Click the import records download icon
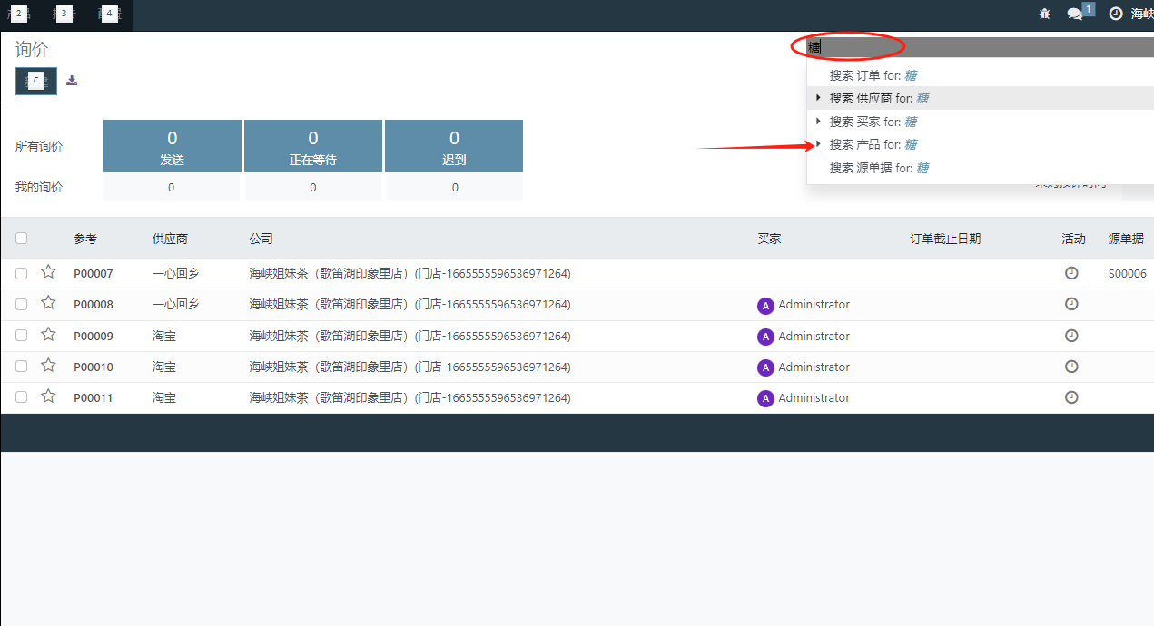Image resolution: width=1154 pixels, height=626 pixels. [72, 80]
